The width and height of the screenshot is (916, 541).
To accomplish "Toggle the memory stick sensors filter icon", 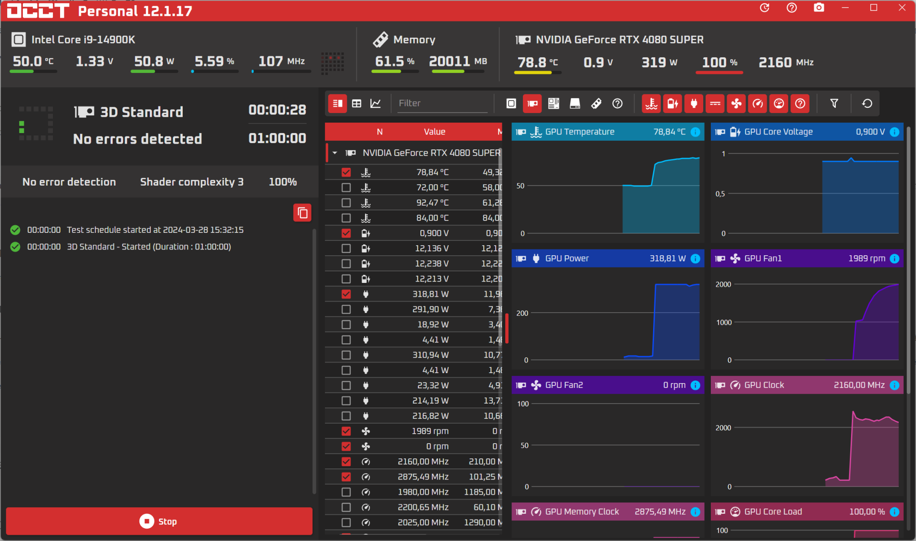I will coord(596,104).
